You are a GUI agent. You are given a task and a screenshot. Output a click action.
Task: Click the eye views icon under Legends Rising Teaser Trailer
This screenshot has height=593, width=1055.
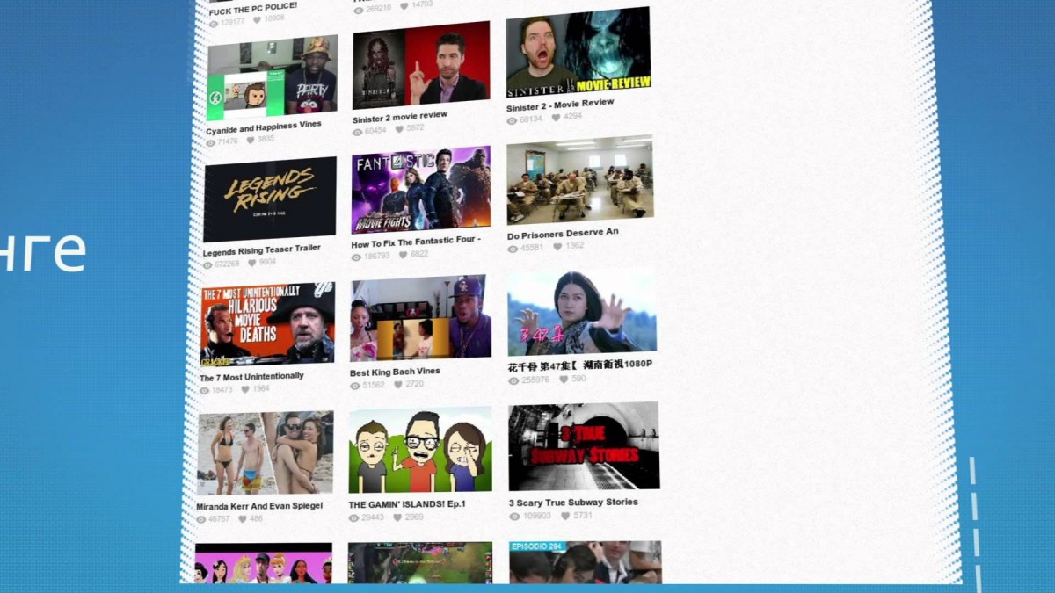(x=207, y=264)
